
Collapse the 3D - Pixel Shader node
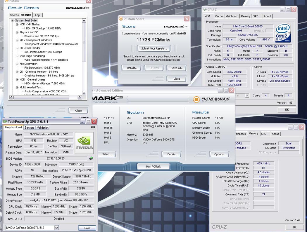pos(17,48)
